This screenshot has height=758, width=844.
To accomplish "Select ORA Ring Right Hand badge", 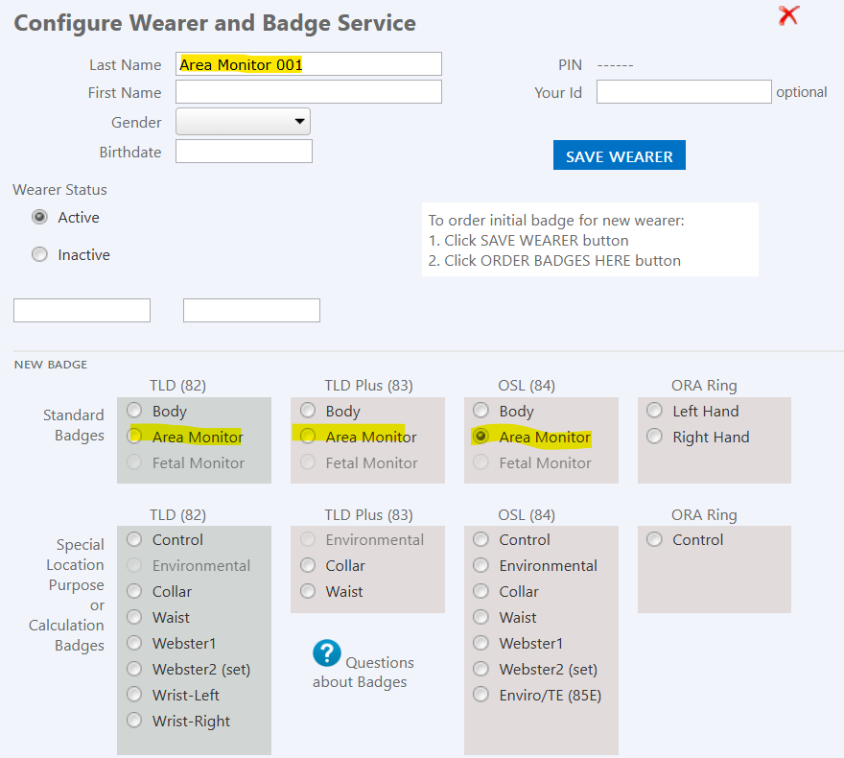I will tap(654, 437).
